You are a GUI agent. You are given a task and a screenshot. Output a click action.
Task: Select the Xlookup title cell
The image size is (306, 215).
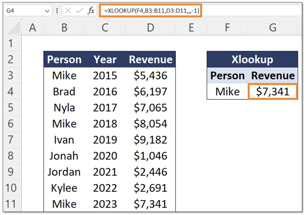(252, 59)
